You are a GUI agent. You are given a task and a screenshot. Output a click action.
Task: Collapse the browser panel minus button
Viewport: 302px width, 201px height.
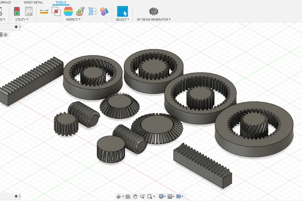tap(16, 27)
